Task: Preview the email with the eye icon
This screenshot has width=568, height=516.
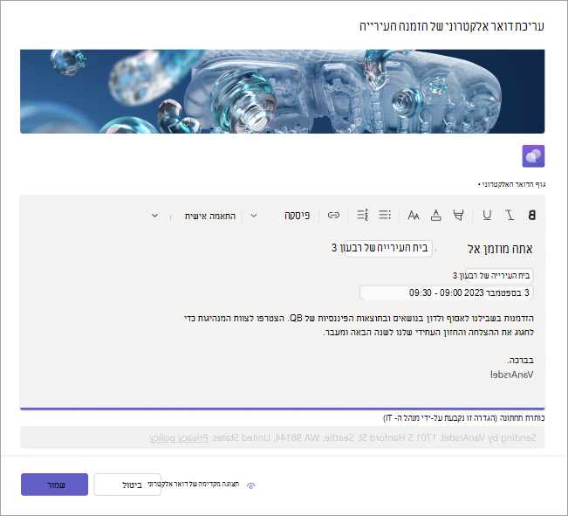Action: pyautogui.click(x=250, y=485)
